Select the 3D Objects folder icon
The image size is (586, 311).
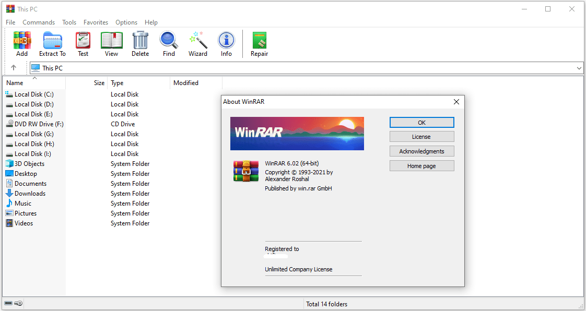pos(9,163)
